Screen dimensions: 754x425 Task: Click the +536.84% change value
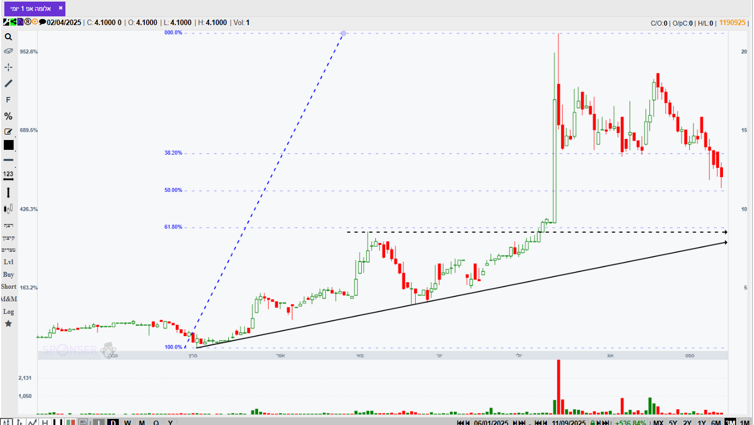(x=630, y=423)
